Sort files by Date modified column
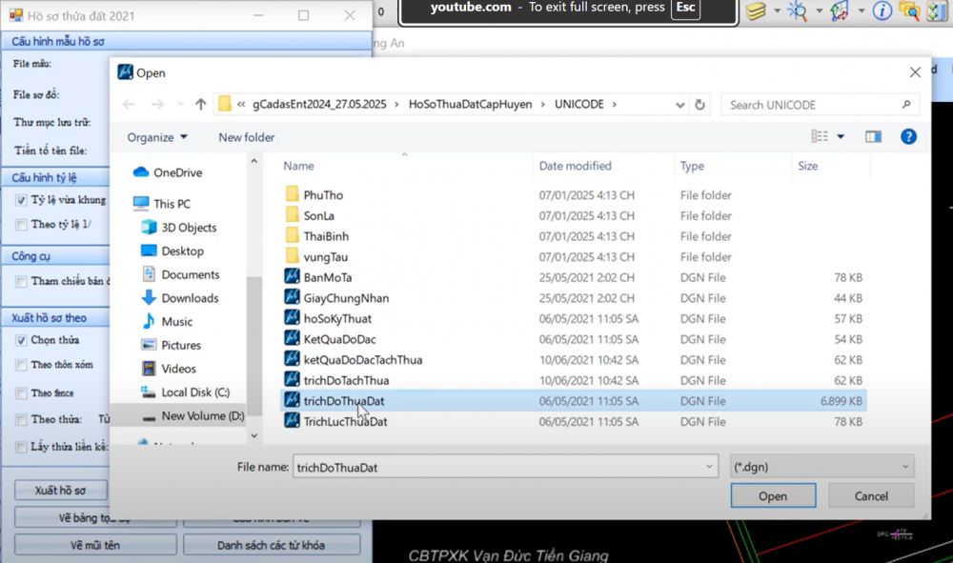This screenshot has height=563, width=953. click(x=575, y=166)
